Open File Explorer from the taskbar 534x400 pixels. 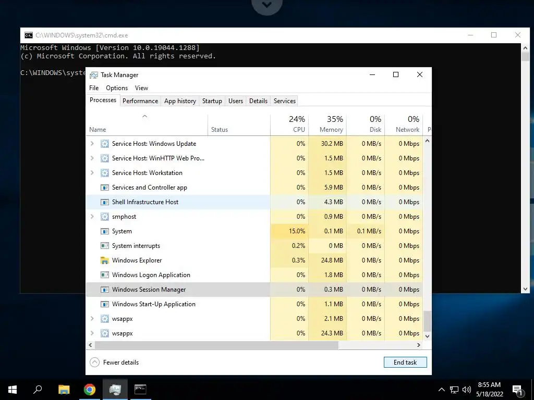pos(64,390)
